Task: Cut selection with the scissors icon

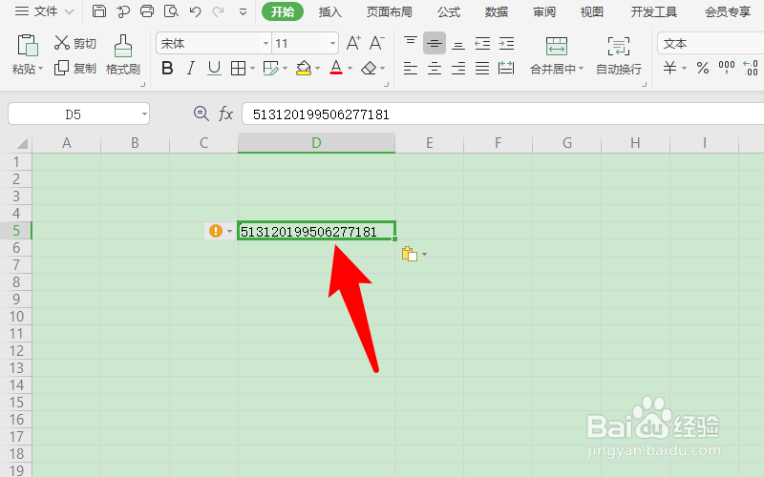Action: pos(62,43)
